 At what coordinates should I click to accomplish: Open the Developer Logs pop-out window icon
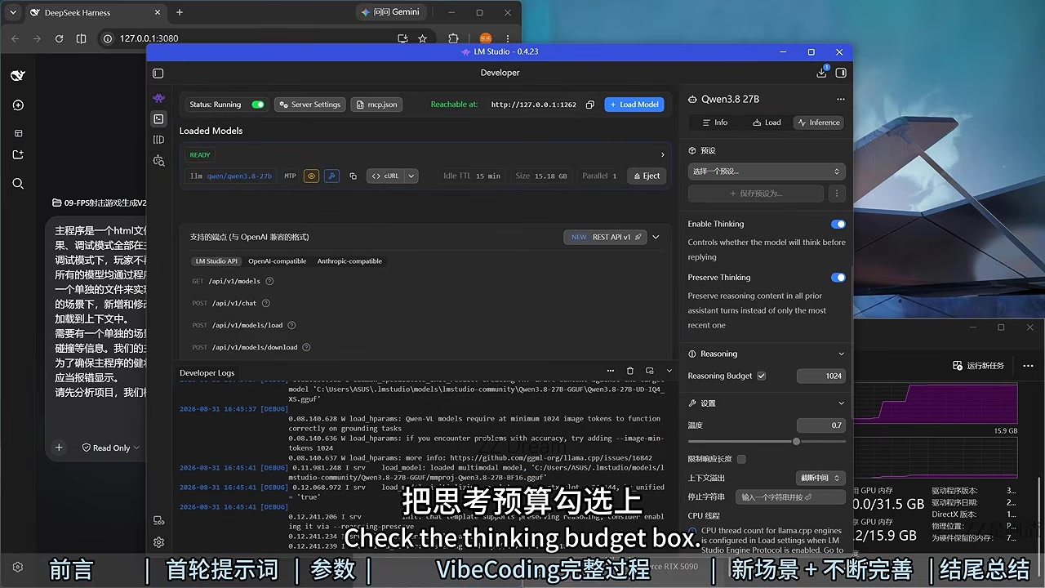[650, 371]
